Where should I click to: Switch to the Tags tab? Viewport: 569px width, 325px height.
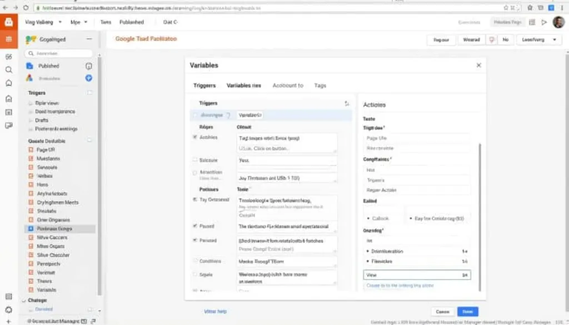(320, 85)
